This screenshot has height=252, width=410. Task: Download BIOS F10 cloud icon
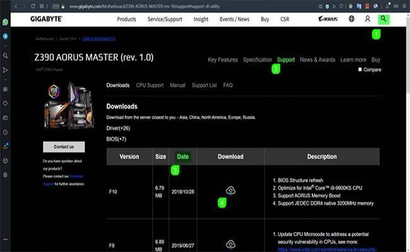point(231,191)
